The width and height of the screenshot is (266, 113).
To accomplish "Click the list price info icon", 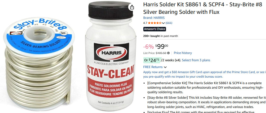I will tap(168, 53).
